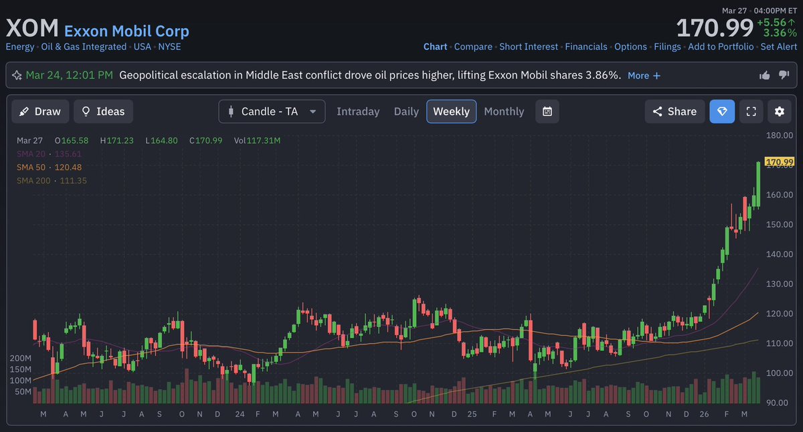Click the 25 year marker on time axis
The width and height of the screenshot is (803, 432).
pyautogui.click(x=472, y=415)
